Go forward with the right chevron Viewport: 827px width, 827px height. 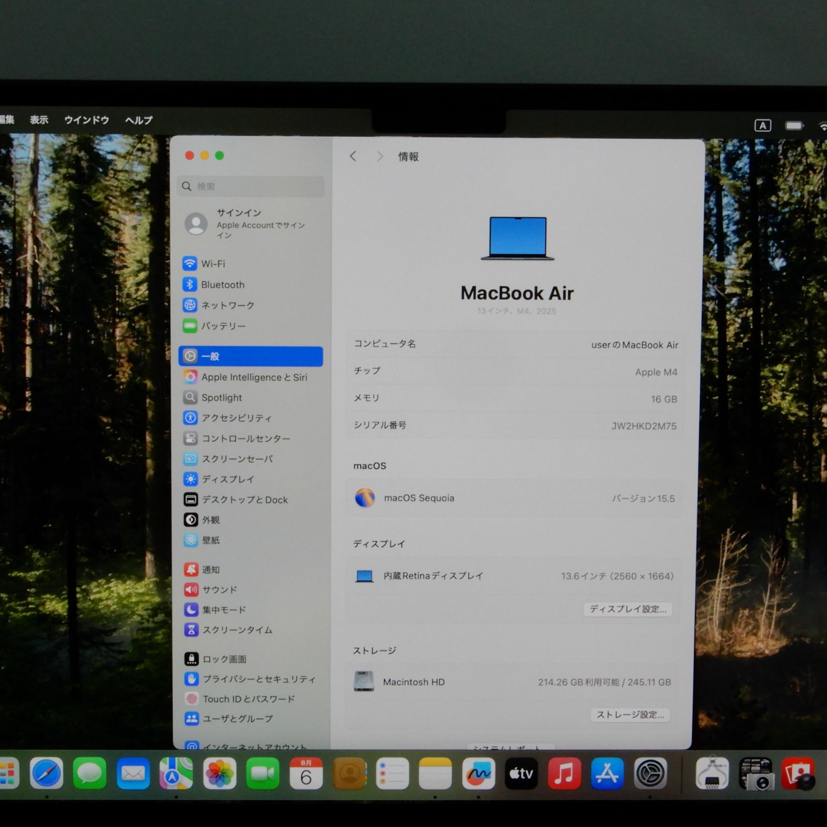tap(380, 156)
